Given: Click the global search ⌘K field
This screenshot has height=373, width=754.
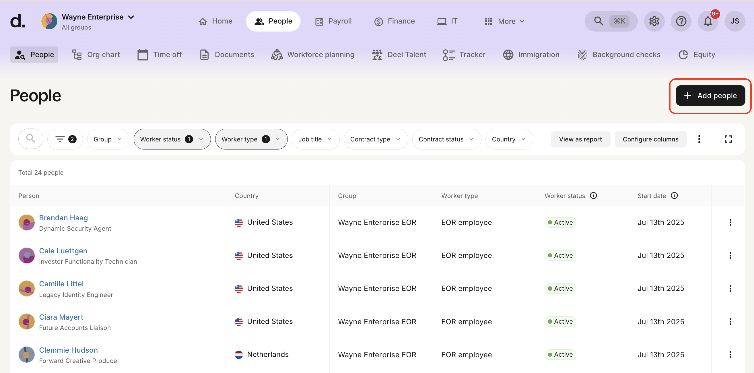Looking at the screenshot, I should 611,21.
